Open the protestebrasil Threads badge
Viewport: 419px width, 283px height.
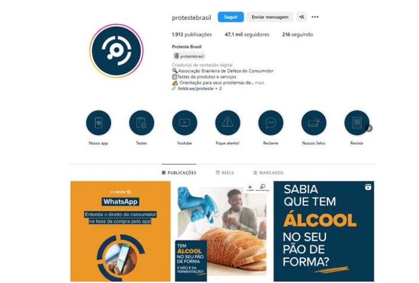[x=189, y=56]
